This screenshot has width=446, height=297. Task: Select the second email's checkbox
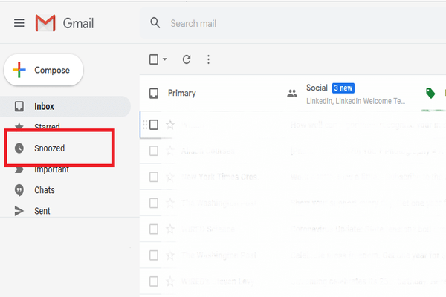(154, 151)
